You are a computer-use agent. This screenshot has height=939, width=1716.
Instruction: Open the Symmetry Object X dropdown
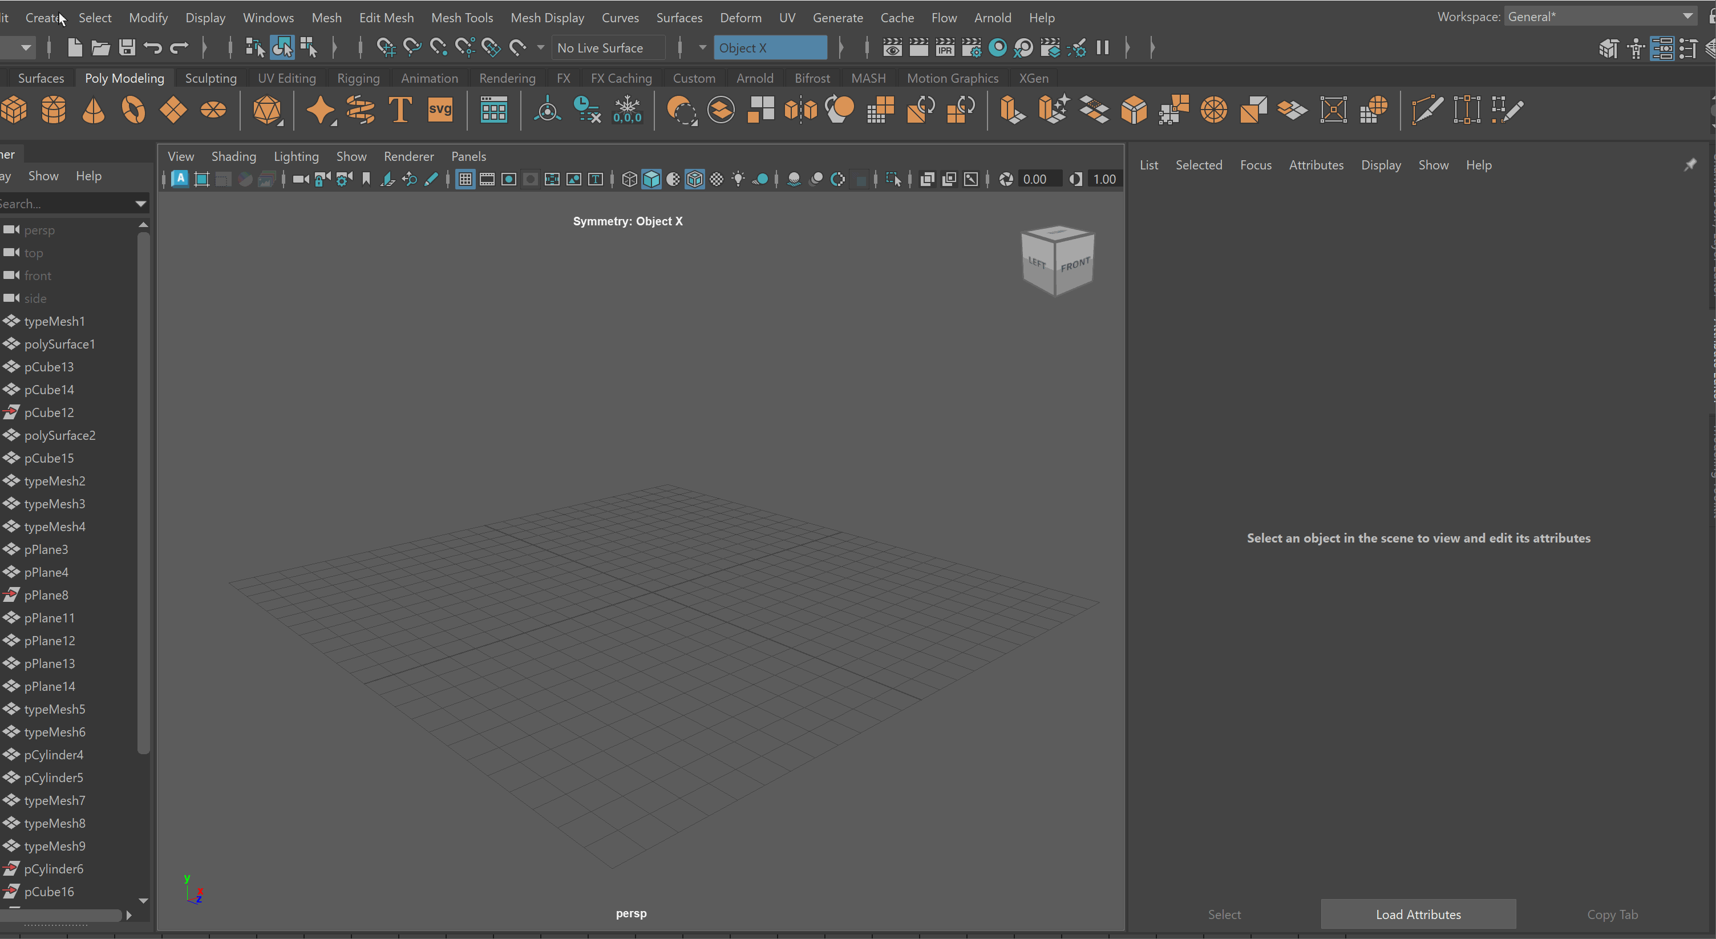(x=770, y=48)
